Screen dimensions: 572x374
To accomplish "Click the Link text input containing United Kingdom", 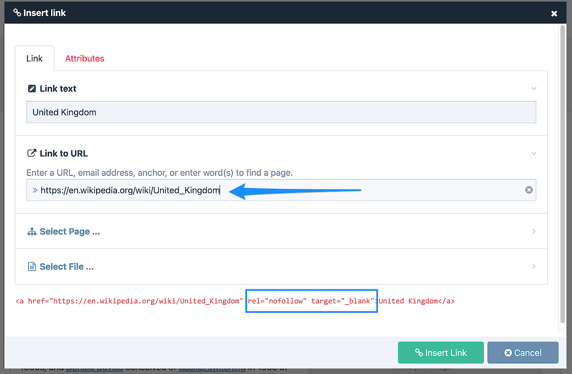I will (281, 112).
